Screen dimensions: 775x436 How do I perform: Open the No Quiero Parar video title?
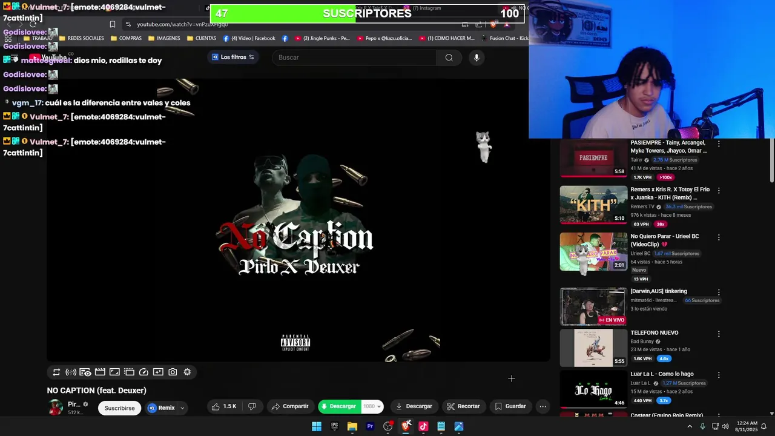tap(665, 240)
